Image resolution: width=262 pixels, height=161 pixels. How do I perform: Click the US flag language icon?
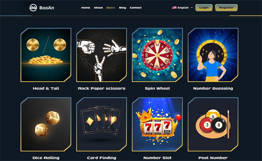click(x=174, y=8)
